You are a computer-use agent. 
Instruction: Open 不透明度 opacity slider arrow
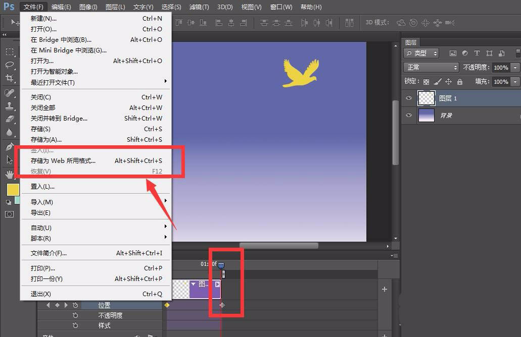(x=515, y=67)
